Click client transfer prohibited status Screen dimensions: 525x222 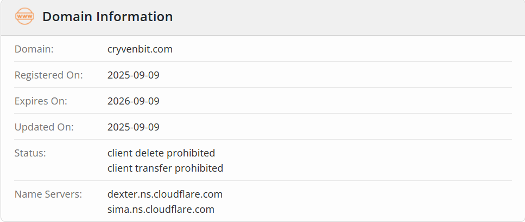(165, 168)
